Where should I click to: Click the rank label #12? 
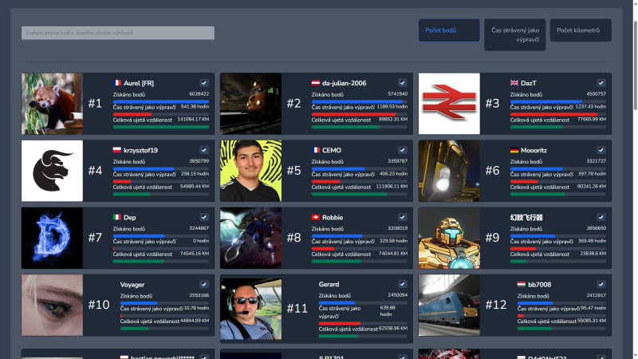(x=496, y=305)
